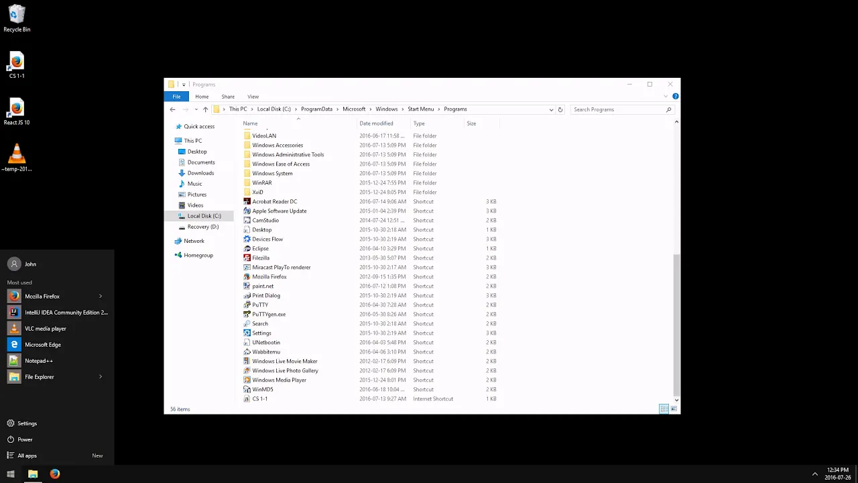Select the UNetbootin shortcut icon
The height and width of the screenshot is (483, 858).
point(247,342)
